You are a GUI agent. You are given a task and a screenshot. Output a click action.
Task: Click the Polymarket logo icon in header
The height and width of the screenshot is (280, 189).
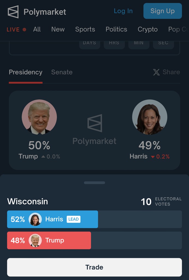[13, 12]
